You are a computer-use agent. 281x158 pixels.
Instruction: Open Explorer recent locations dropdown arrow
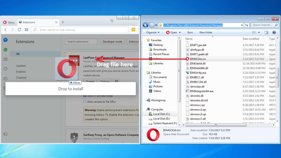156,25
